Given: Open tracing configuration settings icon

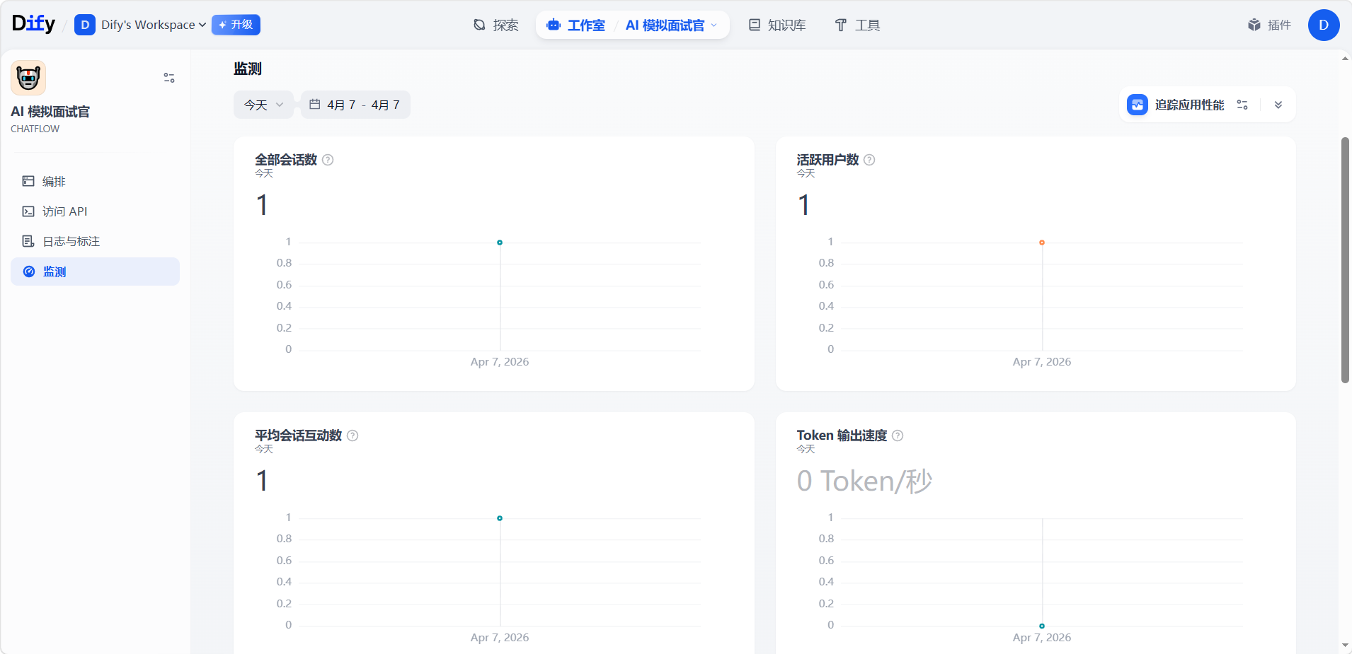Looking at the screenshot, I should tap(1242, 105).
